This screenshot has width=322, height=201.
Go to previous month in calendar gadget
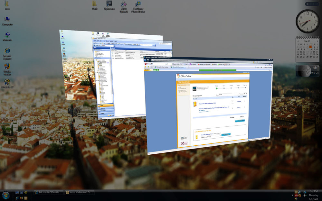pos(298,41)
